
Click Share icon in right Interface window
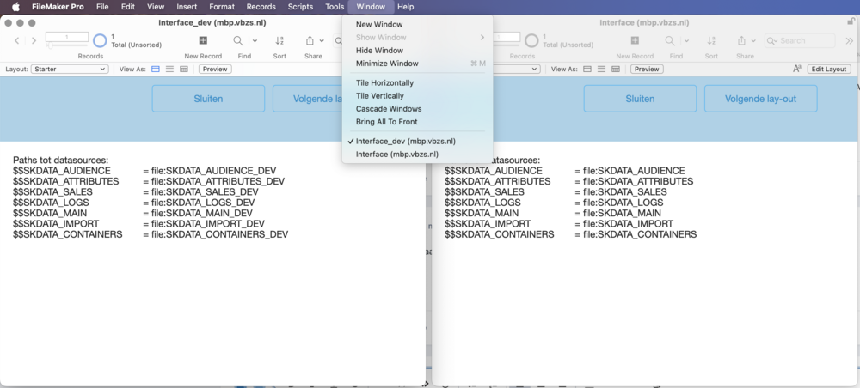740,40
